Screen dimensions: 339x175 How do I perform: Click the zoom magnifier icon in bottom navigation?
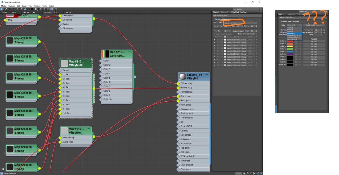pyautogui.click(x=248, y=173)
